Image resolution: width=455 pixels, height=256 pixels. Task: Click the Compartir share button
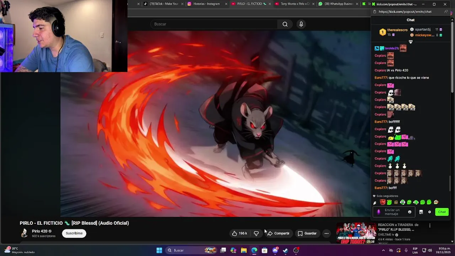[x=278, y=233]
